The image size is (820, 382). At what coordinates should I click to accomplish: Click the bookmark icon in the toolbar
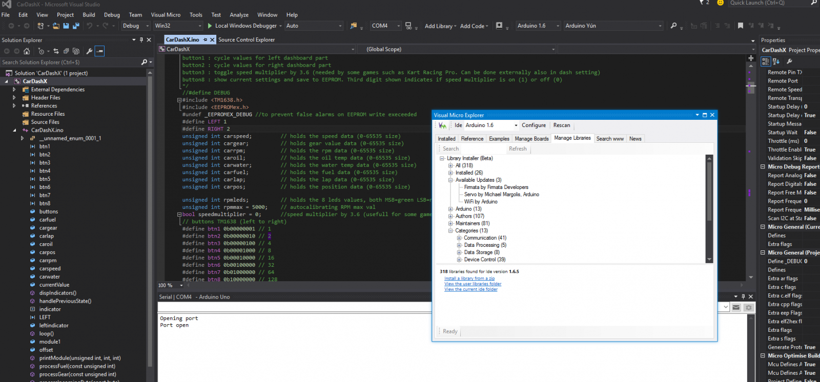pyautogui.click(x=740, y=26)
